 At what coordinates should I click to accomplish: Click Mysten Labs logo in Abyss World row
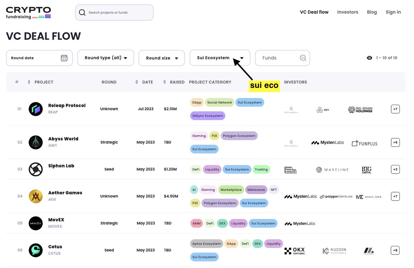click(x=328, y=143)
